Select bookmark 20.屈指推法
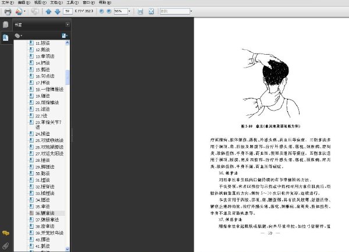This screenshot has height=252, width=349. 47,102
